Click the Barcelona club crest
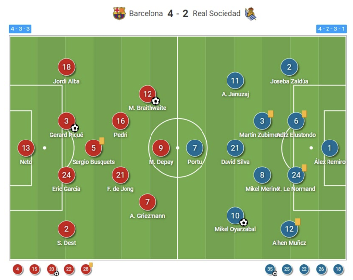This screenshot has height=280, width=353. (119, 13)
